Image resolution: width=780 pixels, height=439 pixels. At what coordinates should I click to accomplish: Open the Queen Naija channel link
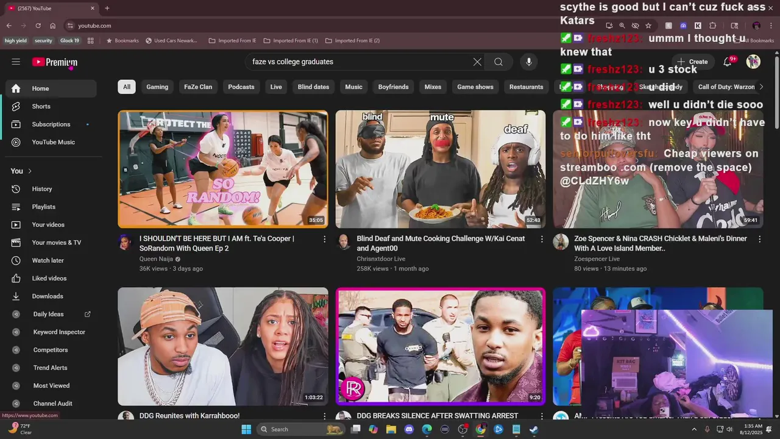point(157,259)
